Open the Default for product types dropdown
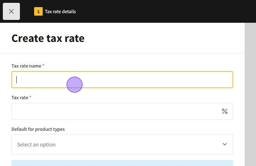This screenshot has height=166, width=256. point(122,144)
